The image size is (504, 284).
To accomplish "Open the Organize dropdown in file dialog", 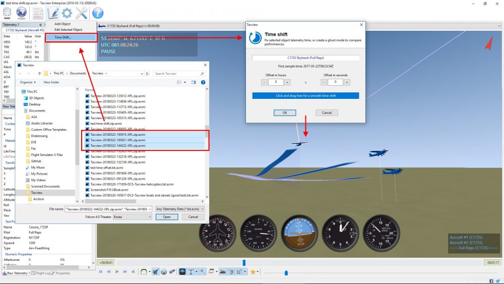I will [27, 82].
